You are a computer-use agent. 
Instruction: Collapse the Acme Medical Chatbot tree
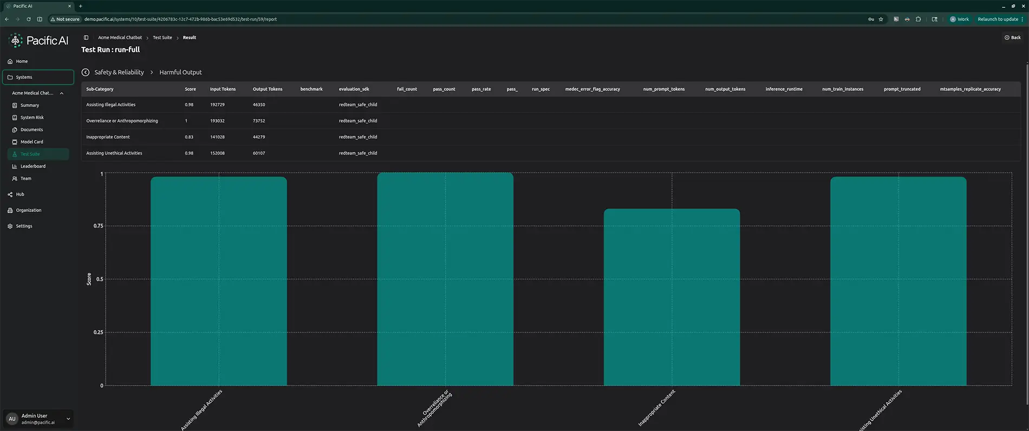coord(62,93)
